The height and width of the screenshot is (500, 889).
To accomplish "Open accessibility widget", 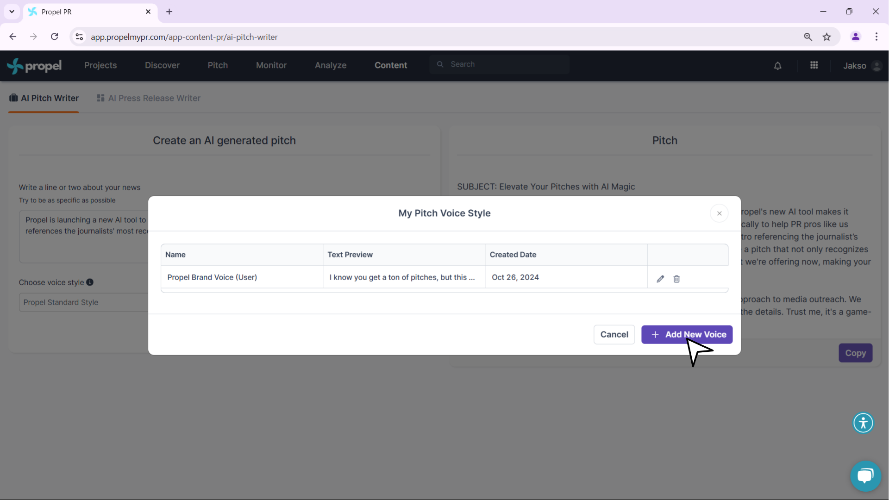I will [863, 423].
